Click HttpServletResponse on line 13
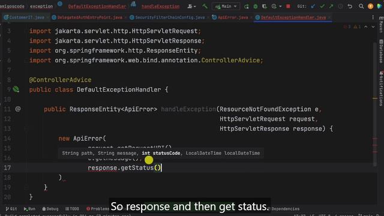The height and width of the screenshot is (216, 384). pyautogui.click(x=254, y=129)
